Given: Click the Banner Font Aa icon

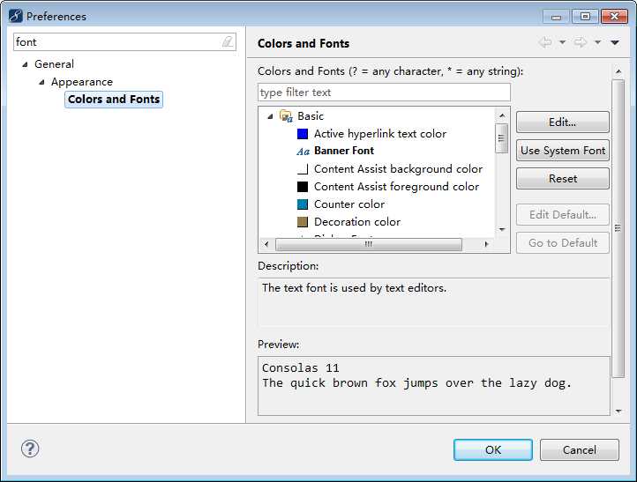Looking at the screenshot, I should pyautogui.click(x=304, y=152).
